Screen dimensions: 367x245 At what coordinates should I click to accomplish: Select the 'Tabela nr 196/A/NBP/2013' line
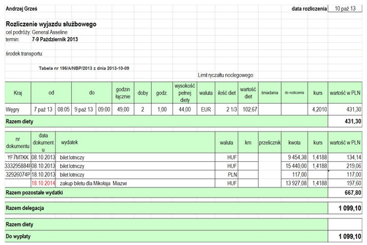pyautogui.click(x=84, y=69)
